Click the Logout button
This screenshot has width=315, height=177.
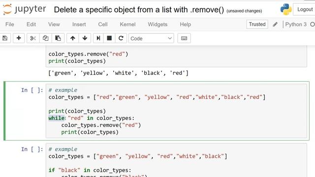[x=304, y=9]
